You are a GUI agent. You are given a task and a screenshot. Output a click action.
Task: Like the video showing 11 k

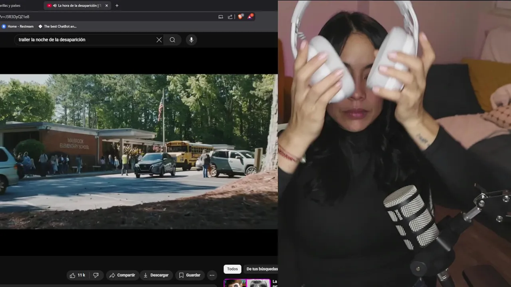pyautogui.click(x=77, y=275)
